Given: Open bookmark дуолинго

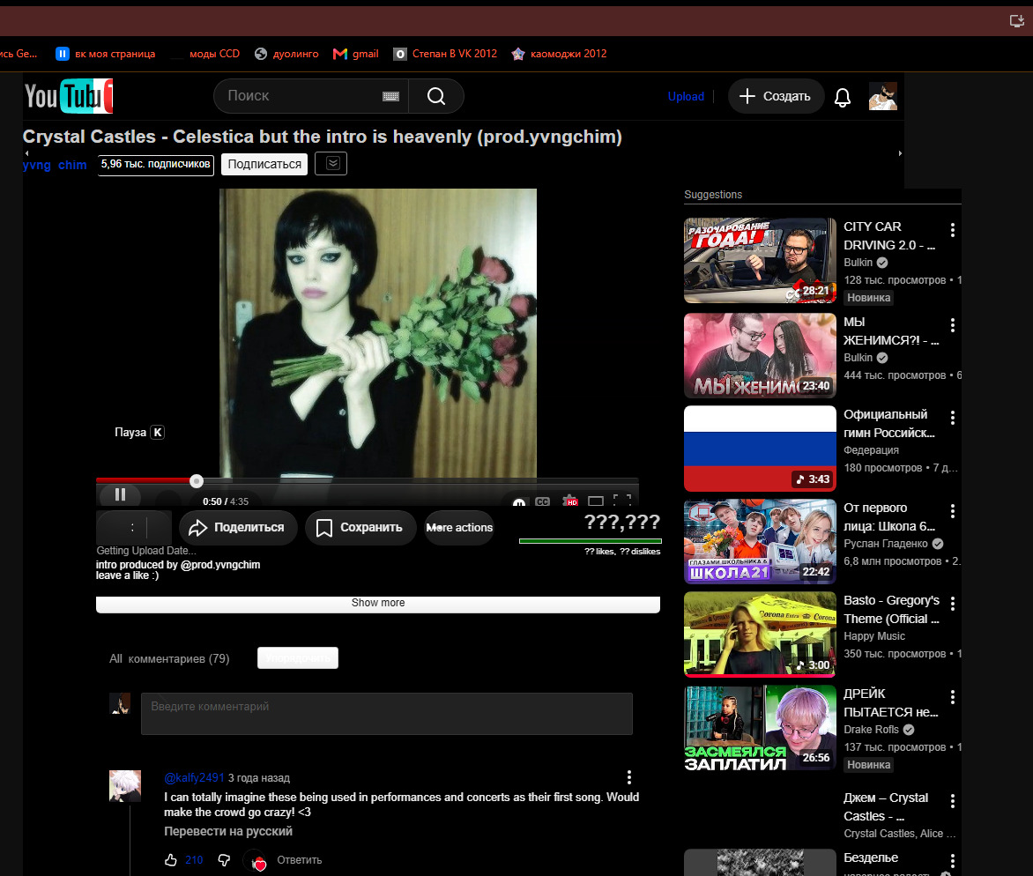Looking at the screenshot, I should point(286,54).
